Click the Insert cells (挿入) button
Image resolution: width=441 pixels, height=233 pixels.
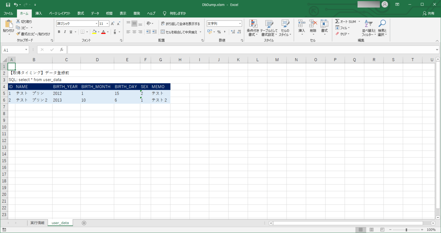pos(301,28)
